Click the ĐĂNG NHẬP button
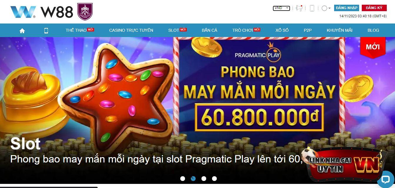Screen dimensions: 395x188 [x=346, y=8]
